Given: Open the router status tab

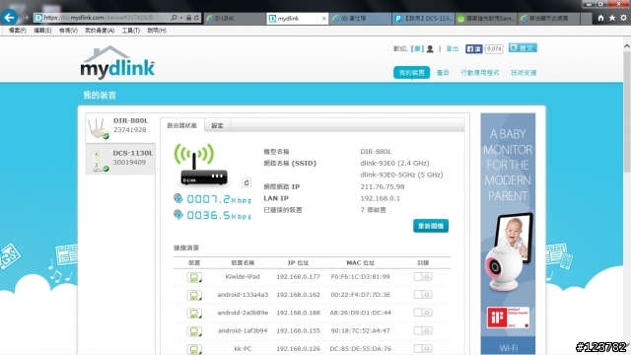Looking at the screenshot, I should [181, 125].
